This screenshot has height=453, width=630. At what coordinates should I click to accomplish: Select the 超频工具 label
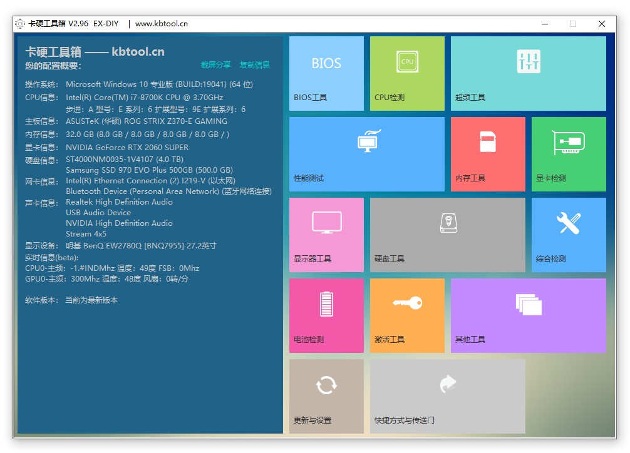pyautogui.click(x=470, y=98)
